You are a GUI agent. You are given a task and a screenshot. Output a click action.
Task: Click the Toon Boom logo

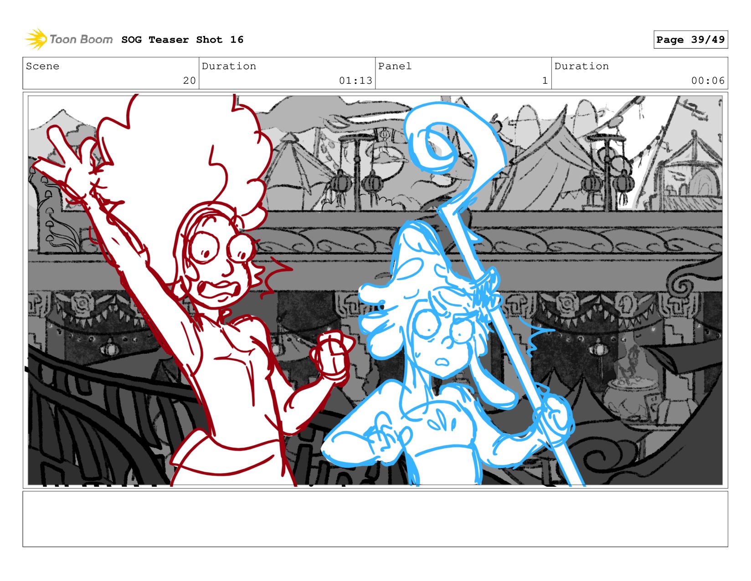pos(68,39)
